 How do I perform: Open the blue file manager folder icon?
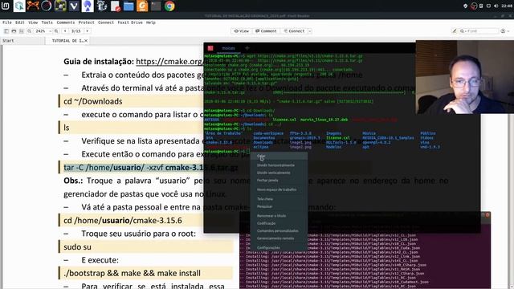coord(128,6)
